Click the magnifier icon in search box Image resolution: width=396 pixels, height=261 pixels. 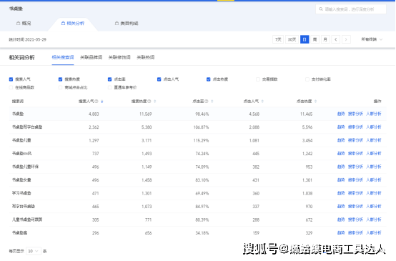coord(321,9)
